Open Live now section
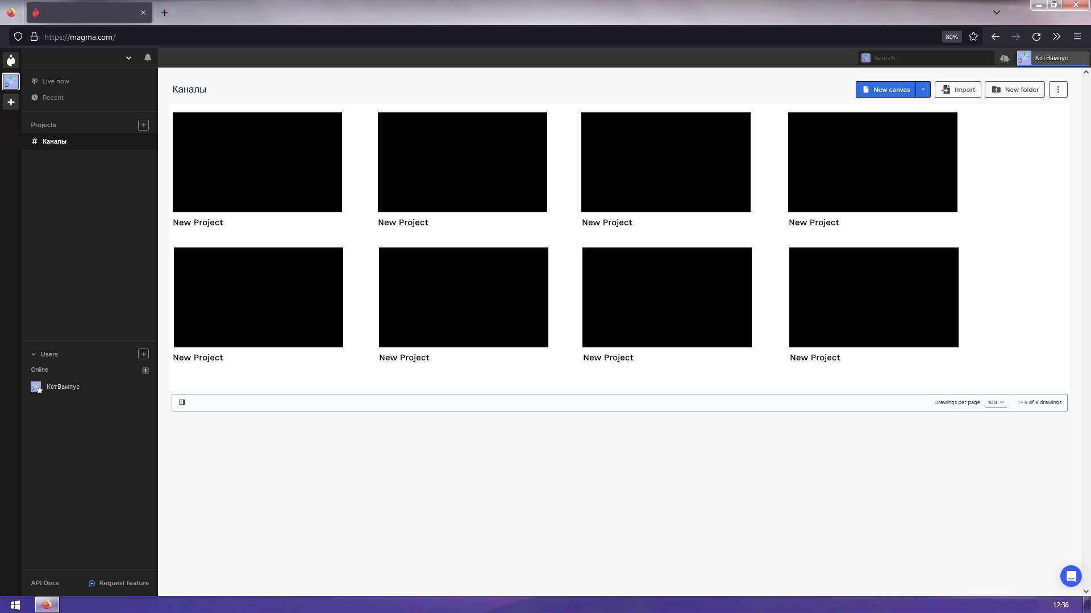Image resolution: width=1091 pixels, height=613 pixels. click(55, 81)
